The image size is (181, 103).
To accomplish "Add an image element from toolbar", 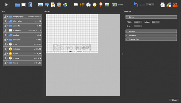I will click(x=40, y=5).
